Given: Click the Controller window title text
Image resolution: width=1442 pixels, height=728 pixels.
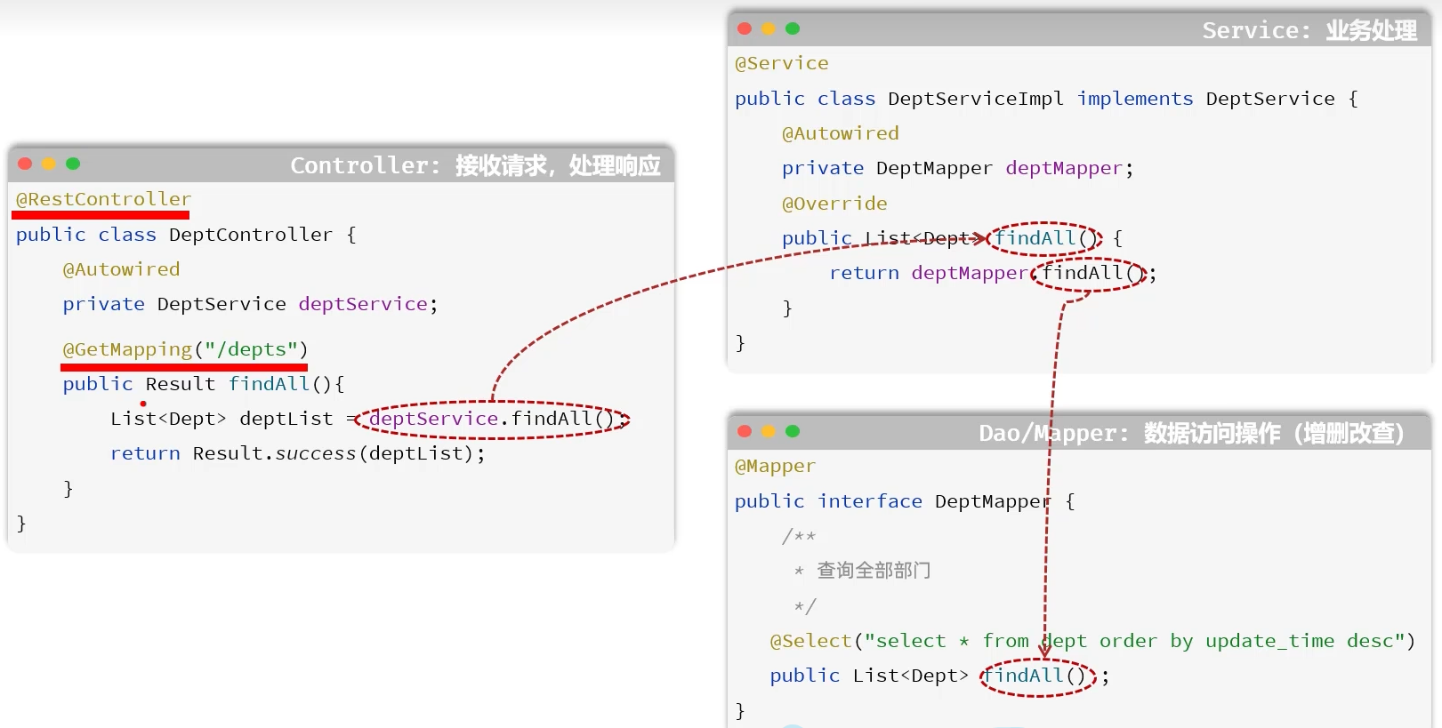Looking at the screenshot, I should (475, 165).
